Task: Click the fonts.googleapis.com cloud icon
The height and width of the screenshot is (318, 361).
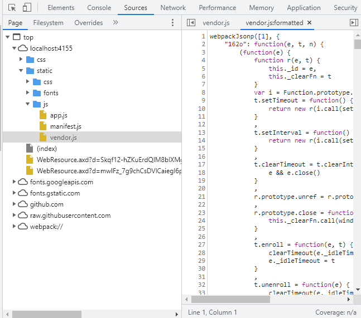Action: 23,182
